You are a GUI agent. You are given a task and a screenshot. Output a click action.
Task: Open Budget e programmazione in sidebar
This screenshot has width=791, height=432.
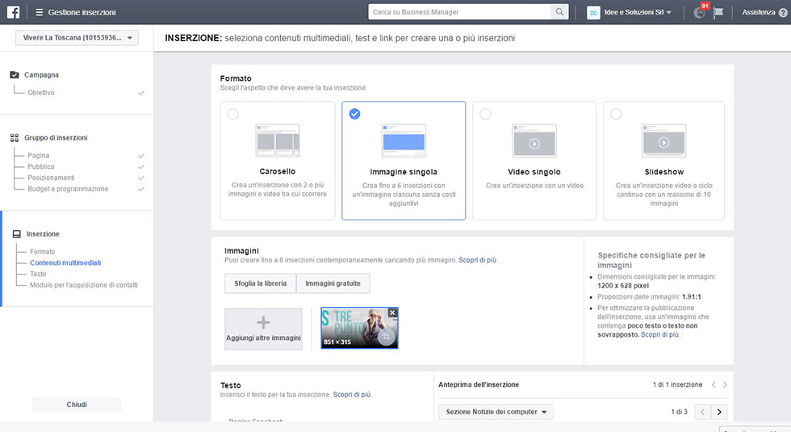pos(68,189)
